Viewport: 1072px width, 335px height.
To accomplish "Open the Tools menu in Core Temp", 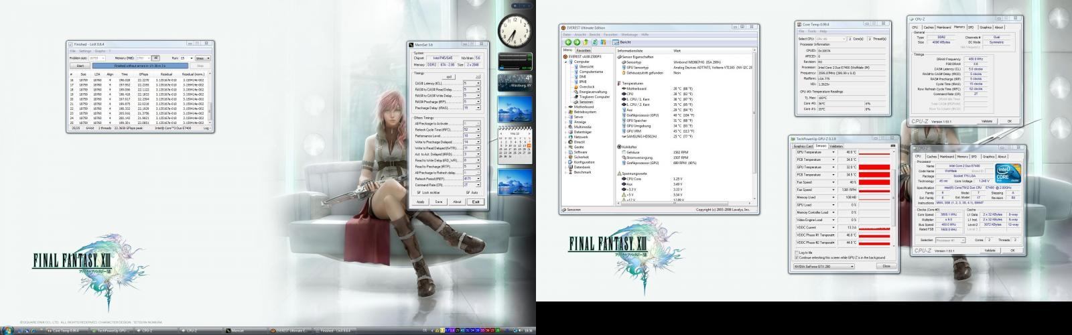I will coord(812,31).
